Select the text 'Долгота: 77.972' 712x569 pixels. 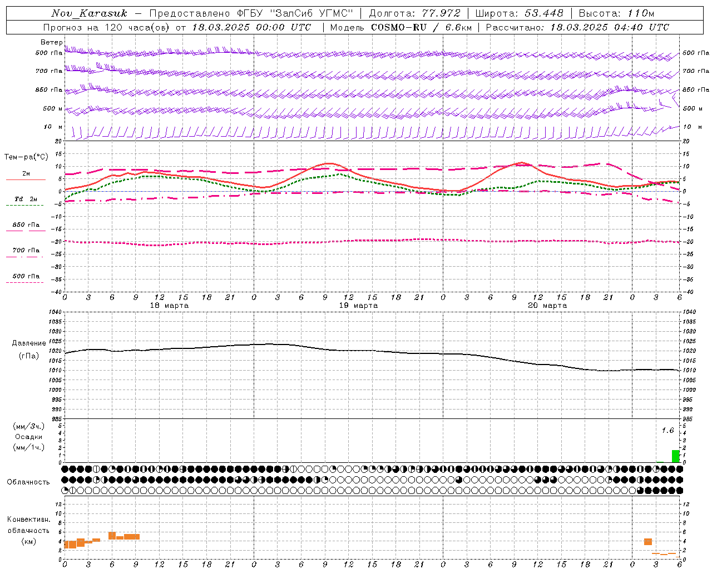pyautogui.click(x=415, y=13)
